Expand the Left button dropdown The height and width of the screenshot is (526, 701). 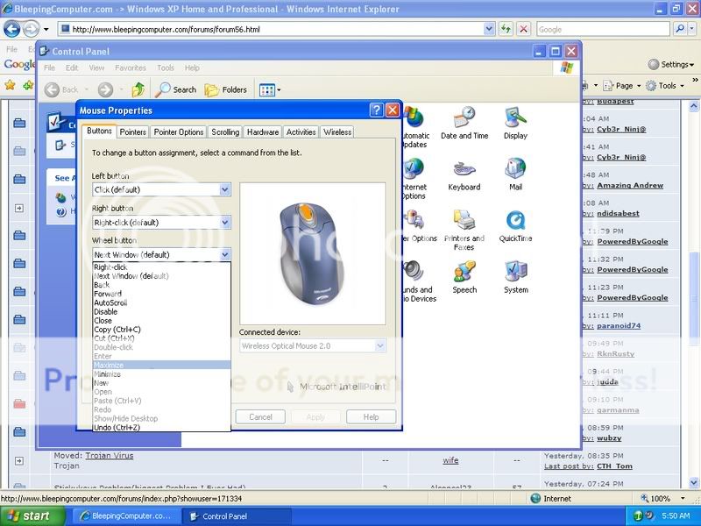click(x=224, y=189)
